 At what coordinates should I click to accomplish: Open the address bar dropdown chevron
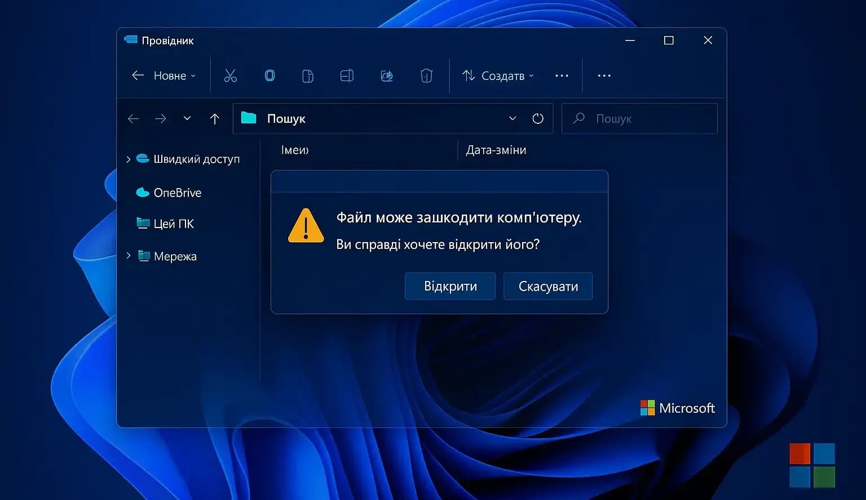[x=512, y=118]
